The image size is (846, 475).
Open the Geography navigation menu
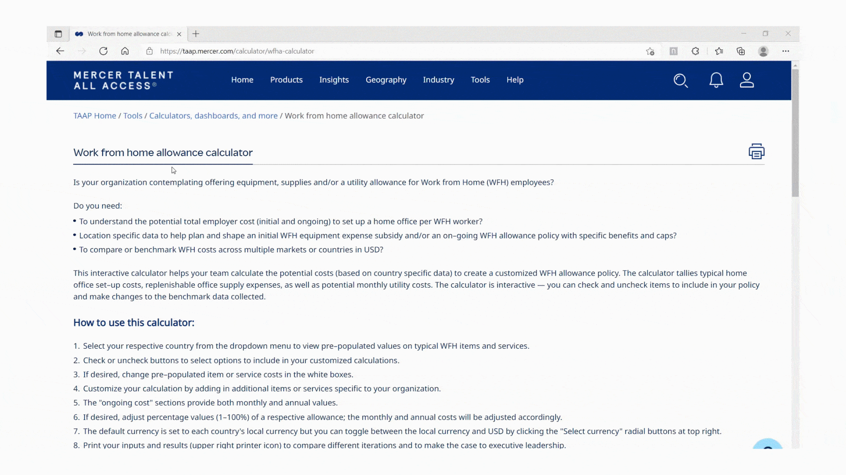[x=386, y=80]
